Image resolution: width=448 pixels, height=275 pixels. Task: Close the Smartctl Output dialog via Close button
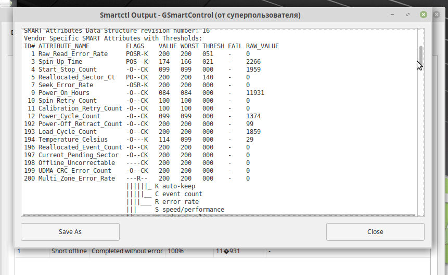[x=375, y=232]
